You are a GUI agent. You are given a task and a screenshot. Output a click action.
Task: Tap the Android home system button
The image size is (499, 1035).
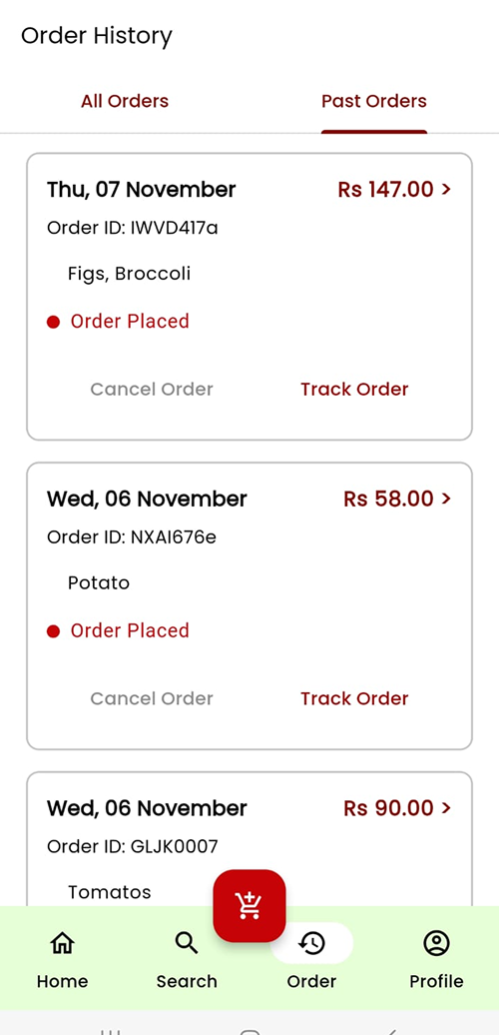tap(249, 1031)
